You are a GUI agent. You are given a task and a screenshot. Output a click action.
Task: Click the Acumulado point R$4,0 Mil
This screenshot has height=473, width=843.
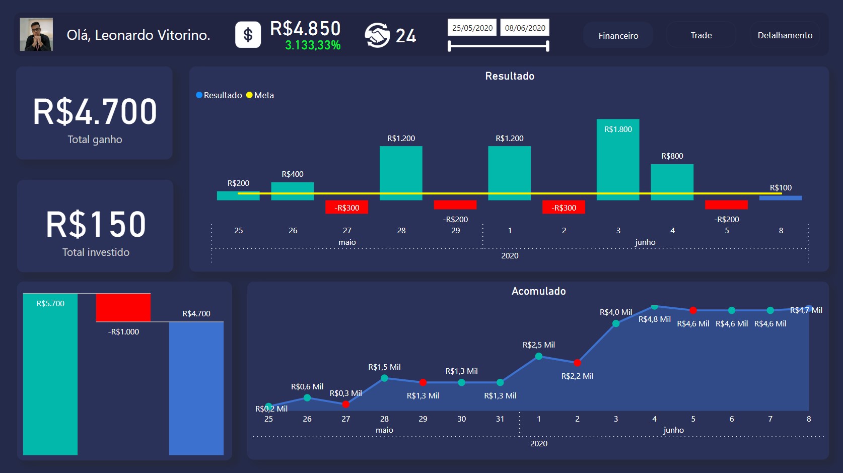tap(616, 323)
